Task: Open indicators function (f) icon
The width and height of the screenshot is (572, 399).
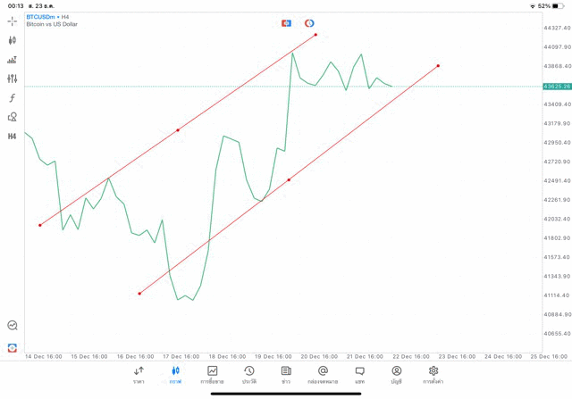Action: click(13, 98)
